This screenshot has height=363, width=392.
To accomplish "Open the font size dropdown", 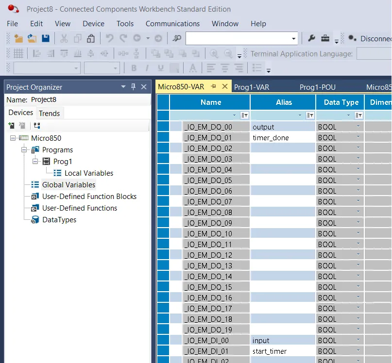I will point(115,68).
